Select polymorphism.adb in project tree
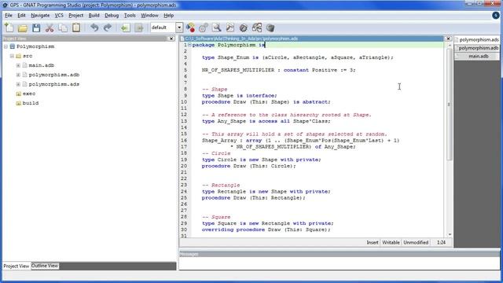The image size is (503, 283). (x=54, y=75)
